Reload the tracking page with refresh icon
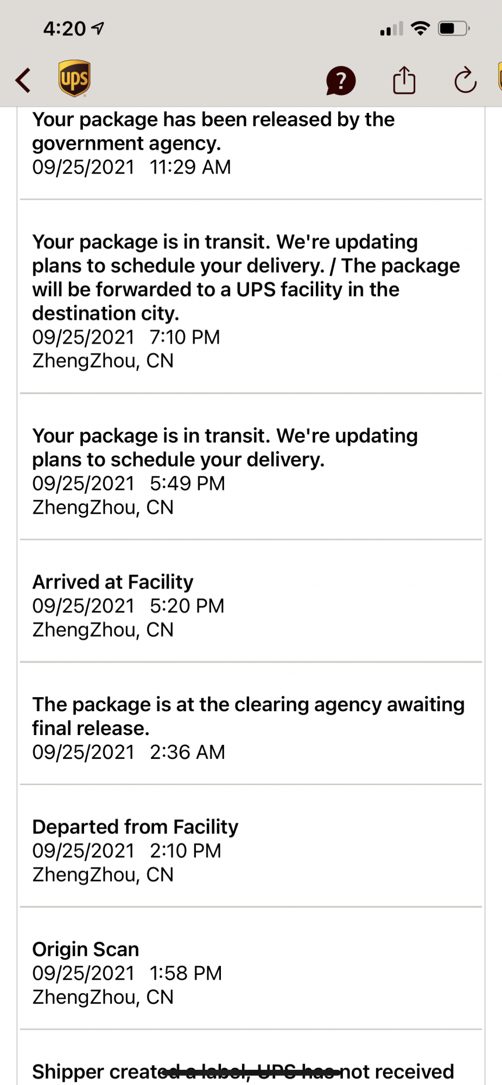The image size is (502, 1085). [x=465, y=80]
